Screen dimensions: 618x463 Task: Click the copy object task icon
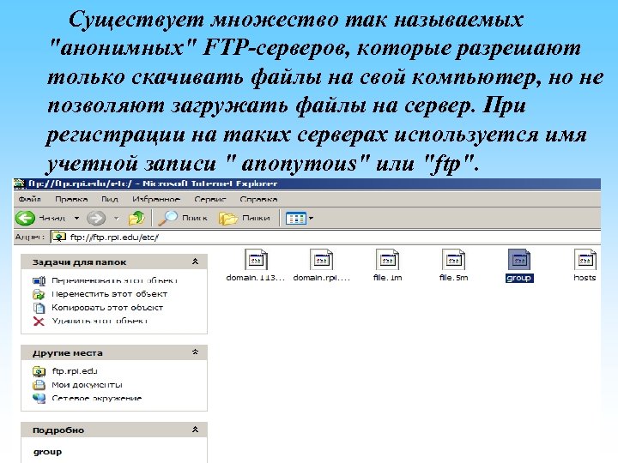point(39,308)
